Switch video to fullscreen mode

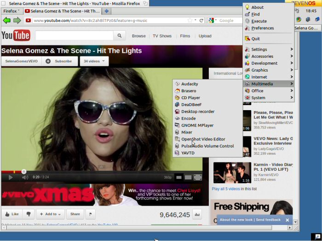(x=197, y=177)
